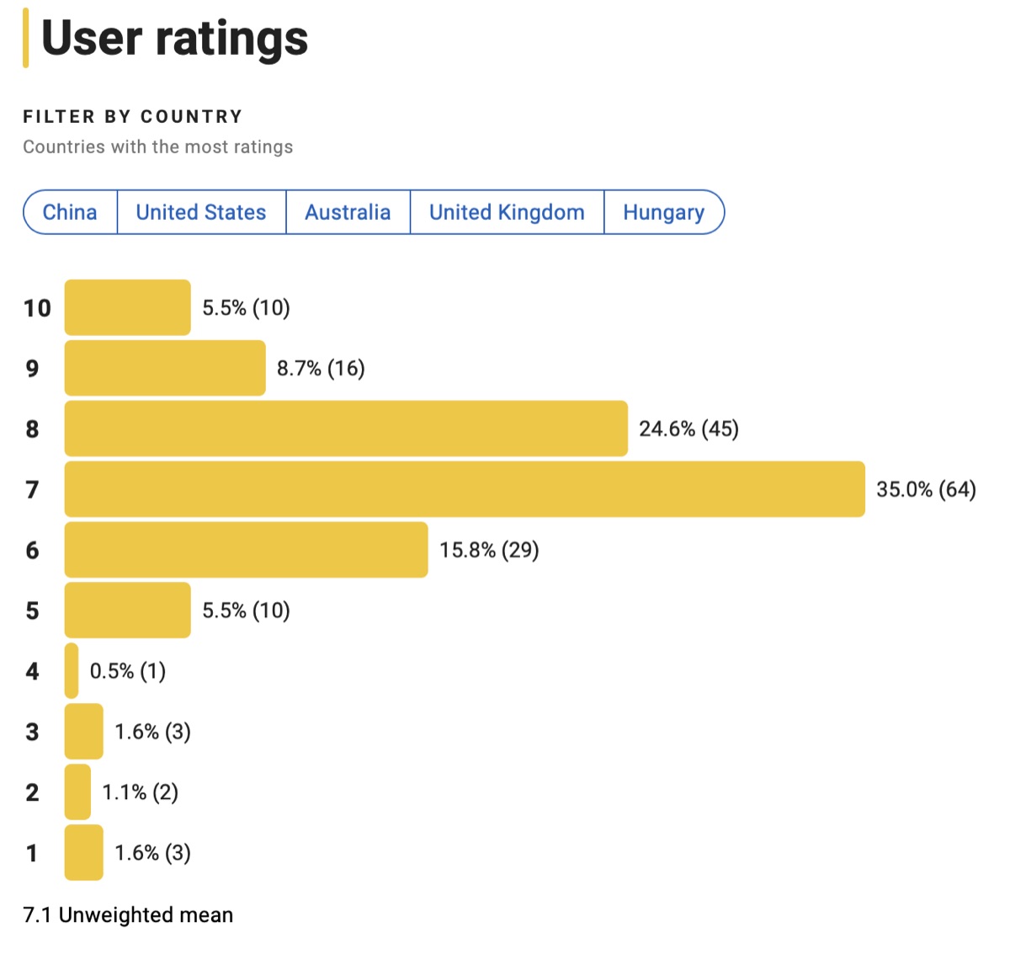Select the longest bar, rating 7

pyautogui.click(x=465, y=489)
